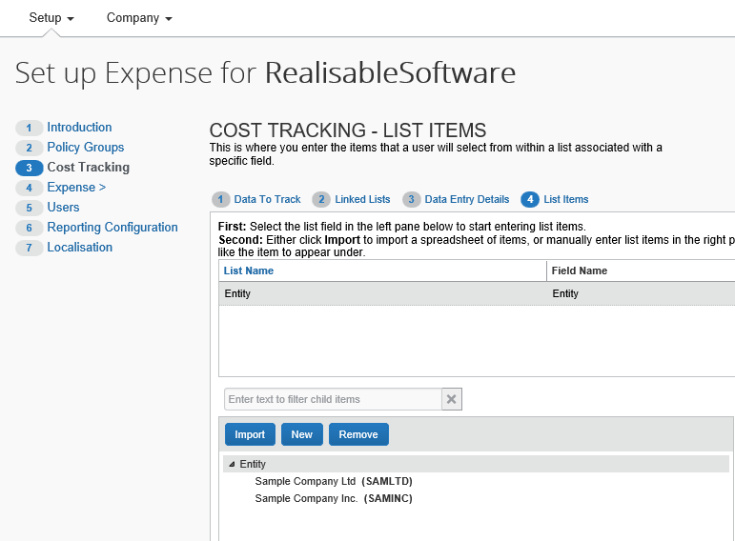The height and width of the screenshot is (541, 735).
Task: Click step 5 badge beside Users
Action: 30,208
